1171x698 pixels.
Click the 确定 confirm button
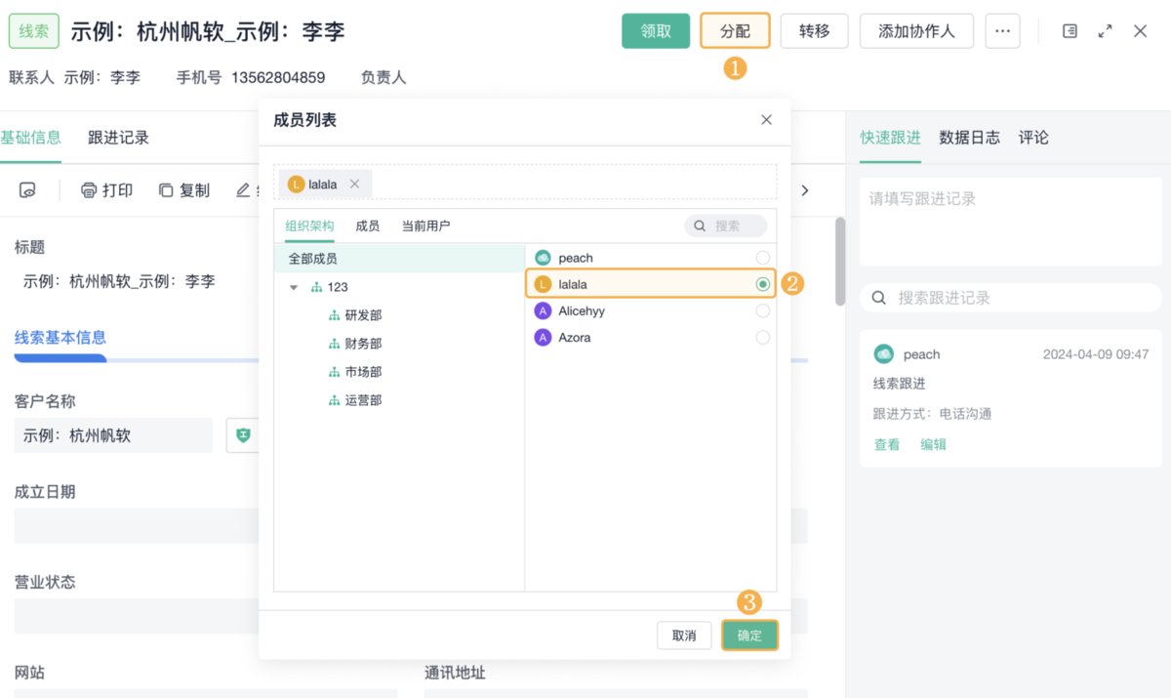click(749, 636)
